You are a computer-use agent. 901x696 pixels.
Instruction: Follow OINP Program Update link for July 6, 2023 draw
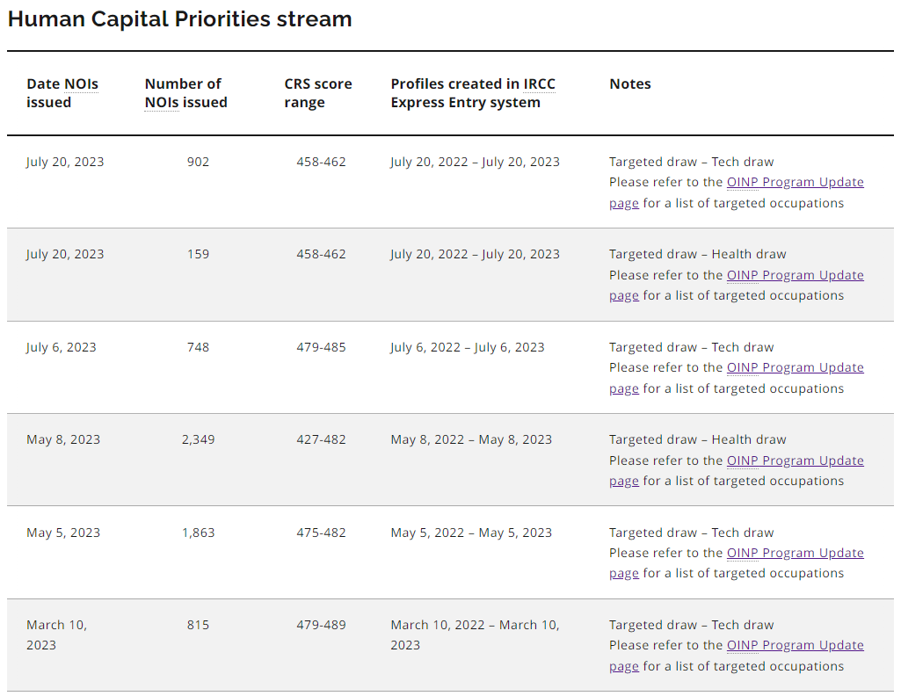pyautogui.click(x=795, y=367)
